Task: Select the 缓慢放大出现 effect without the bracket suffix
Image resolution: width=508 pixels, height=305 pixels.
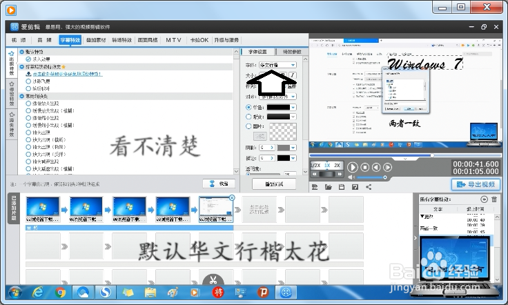Action: tap(28, 104)
